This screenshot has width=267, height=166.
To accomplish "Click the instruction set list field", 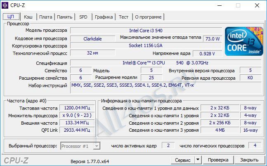I will [x=165, y=88].
